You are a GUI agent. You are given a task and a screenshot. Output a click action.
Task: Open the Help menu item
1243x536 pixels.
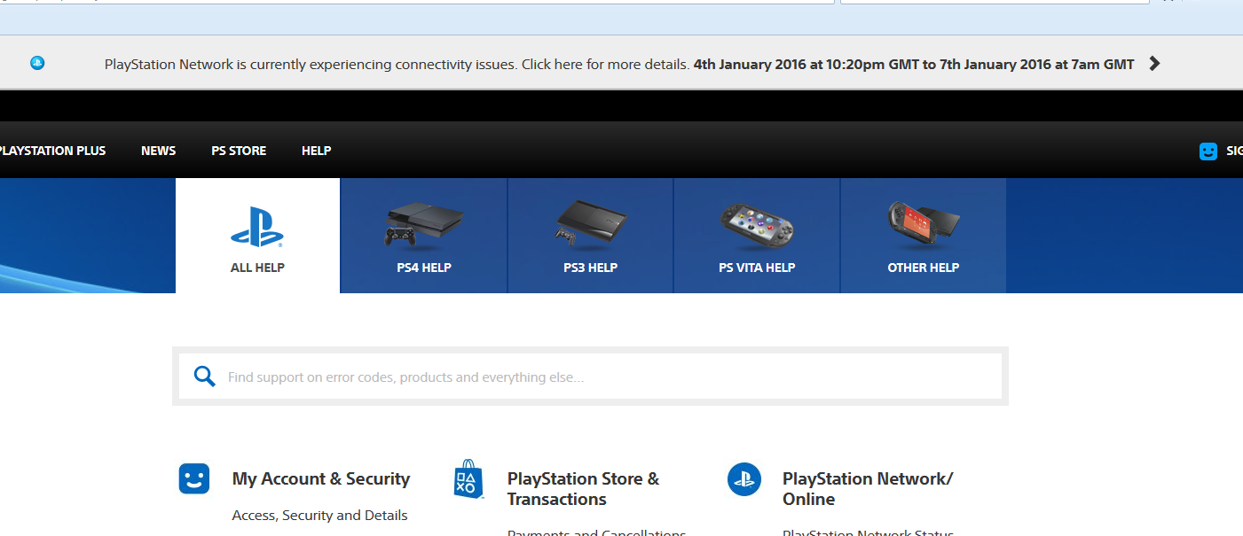(x=317, y=151)
